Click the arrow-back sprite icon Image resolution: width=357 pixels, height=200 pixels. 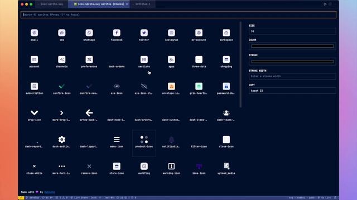pyautogui.click(x=89, y=113)
